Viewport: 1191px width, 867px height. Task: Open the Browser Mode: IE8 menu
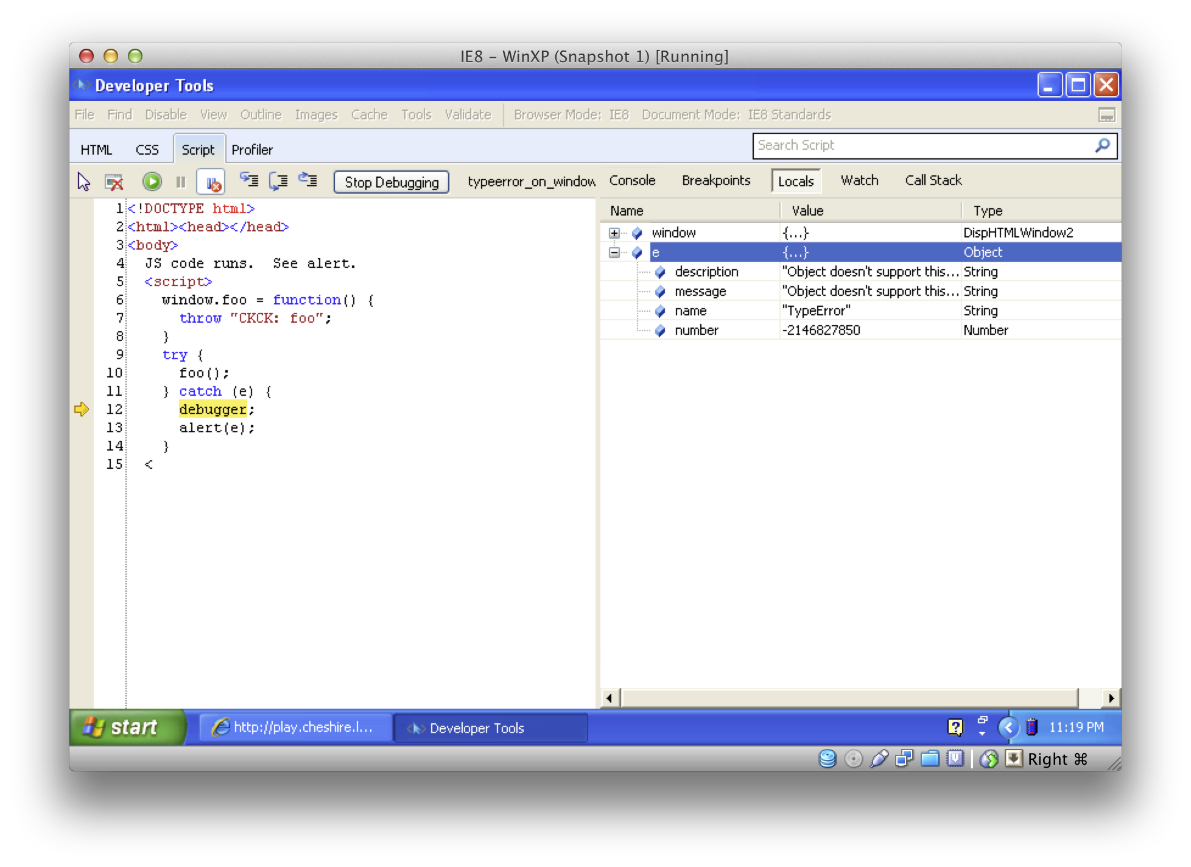tap(571, 115)
